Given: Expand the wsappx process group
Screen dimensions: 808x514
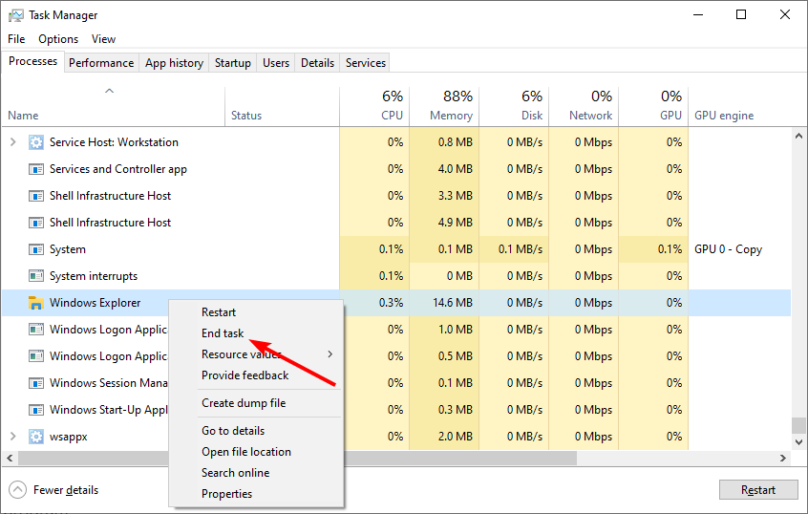Looking at the screenshot, I should (12, 437).
